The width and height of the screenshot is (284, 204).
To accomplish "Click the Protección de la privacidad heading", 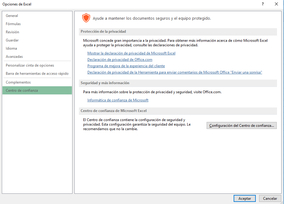I will pos(103,31).
